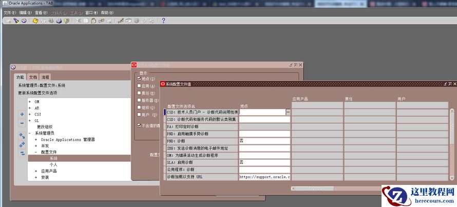Expand the 并发 node
Image resolution: width=457 pixels, height=207 pixels.
point(36,146)
